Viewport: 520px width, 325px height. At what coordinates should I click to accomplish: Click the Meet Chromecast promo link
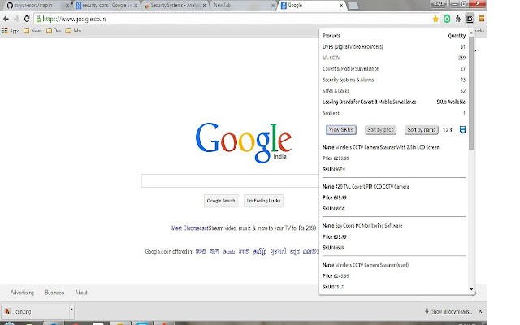click(189, 228)
